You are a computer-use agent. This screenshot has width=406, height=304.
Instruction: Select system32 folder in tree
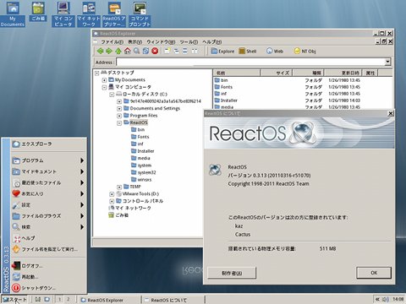[144, 172]
